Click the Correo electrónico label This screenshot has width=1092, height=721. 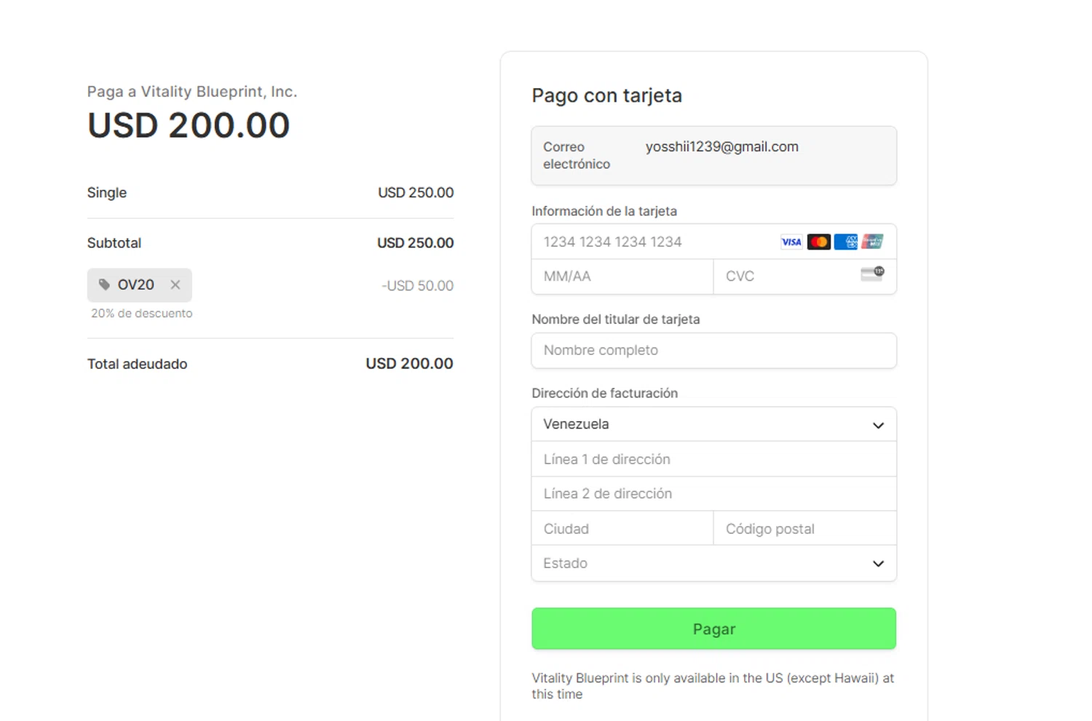tap(577, 156)
